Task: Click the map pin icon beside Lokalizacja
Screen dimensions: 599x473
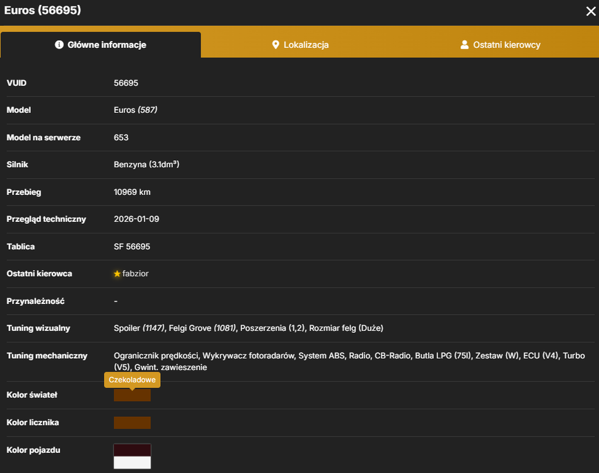Action: coord(276,45)
